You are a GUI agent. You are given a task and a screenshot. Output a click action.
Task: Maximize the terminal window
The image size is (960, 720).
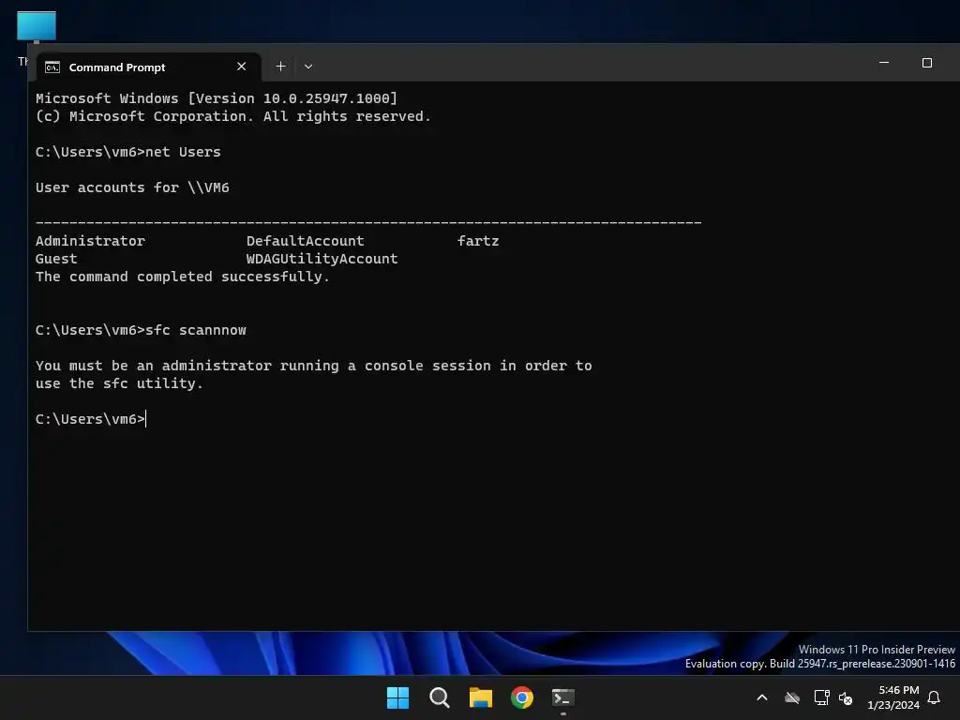(x=927, y=63)
